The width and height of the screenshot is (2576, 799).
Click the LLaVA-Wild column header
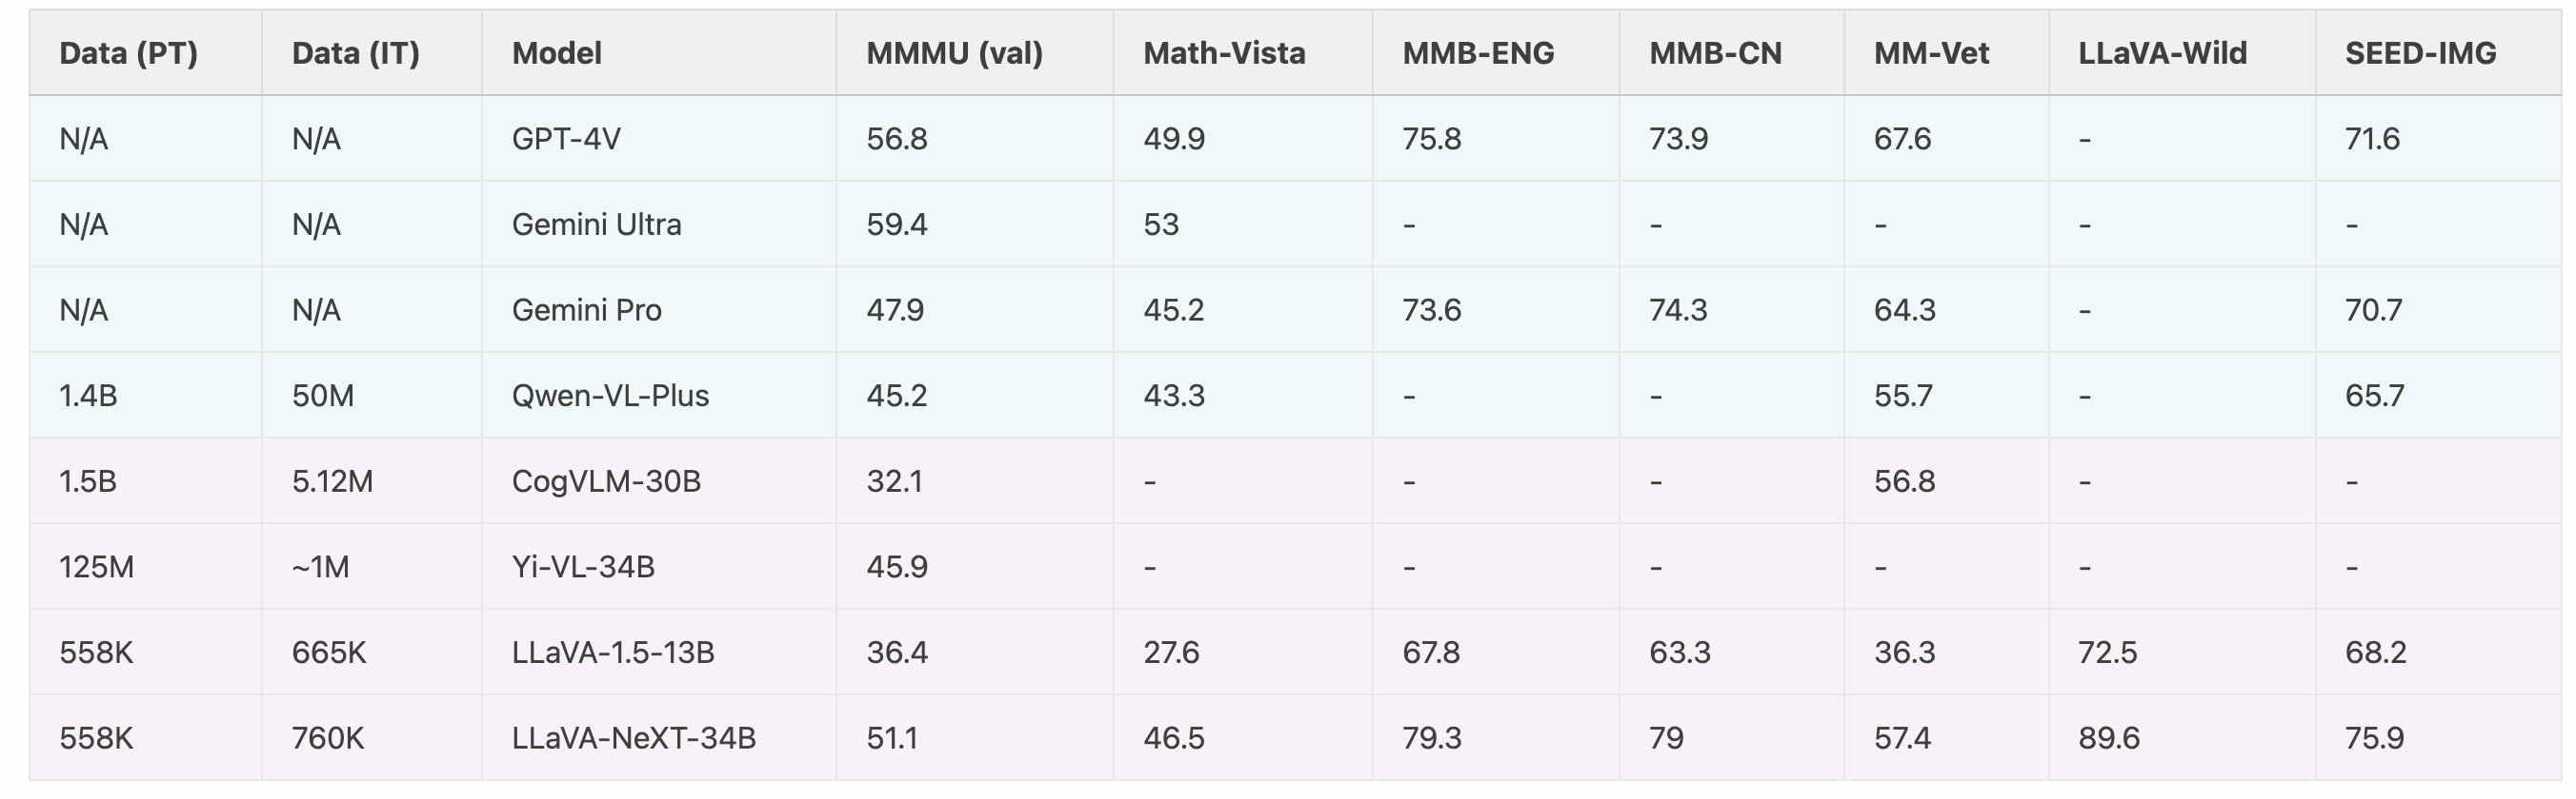tap(2162, 53)
